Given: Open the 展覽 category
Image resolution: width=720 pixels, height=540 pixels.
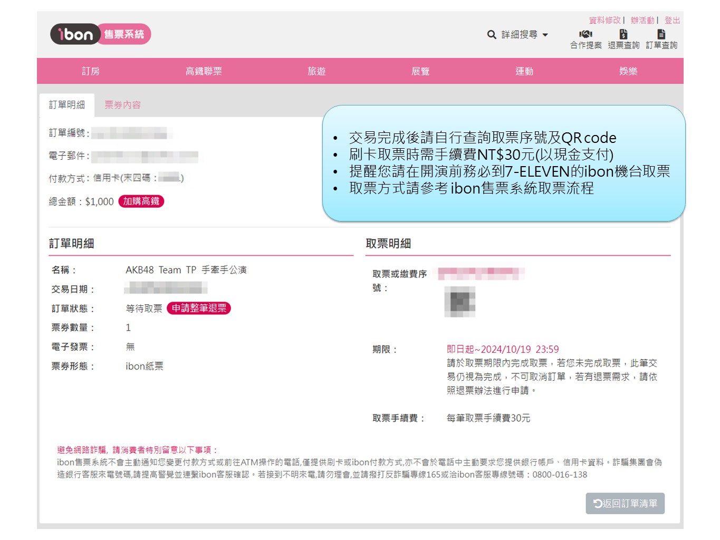Looking at the screenshot, I should (420, 71).
